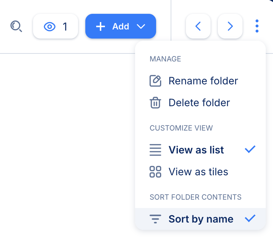This screenshot has height=240, width=273.
Task: Expand the Add button dropdown chevron
Action: (x=141, y=27)
